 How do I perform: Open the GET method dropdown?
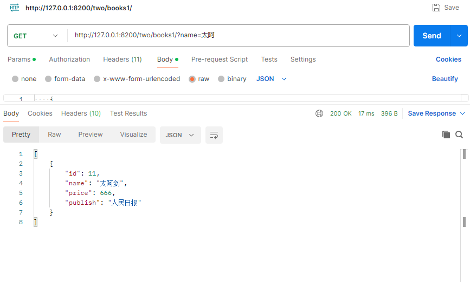[x=36, y=36]
